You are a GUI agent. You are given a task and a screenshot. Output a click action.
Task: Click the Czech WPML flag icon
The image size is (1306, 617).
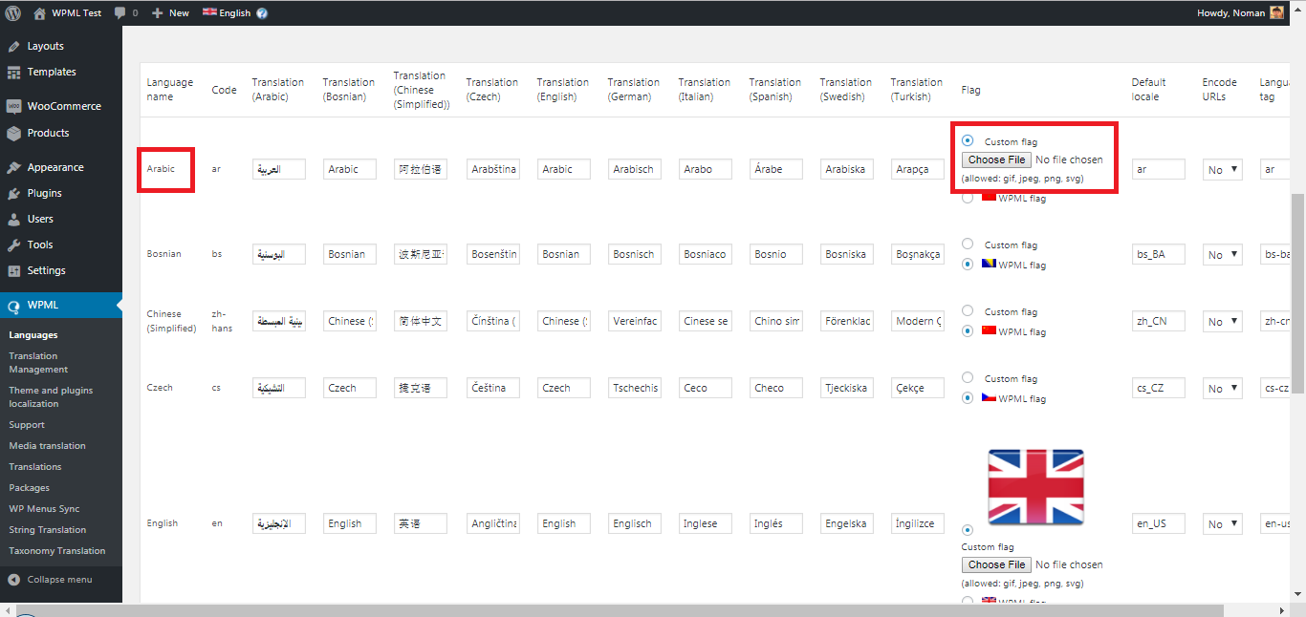coord(989,397)
